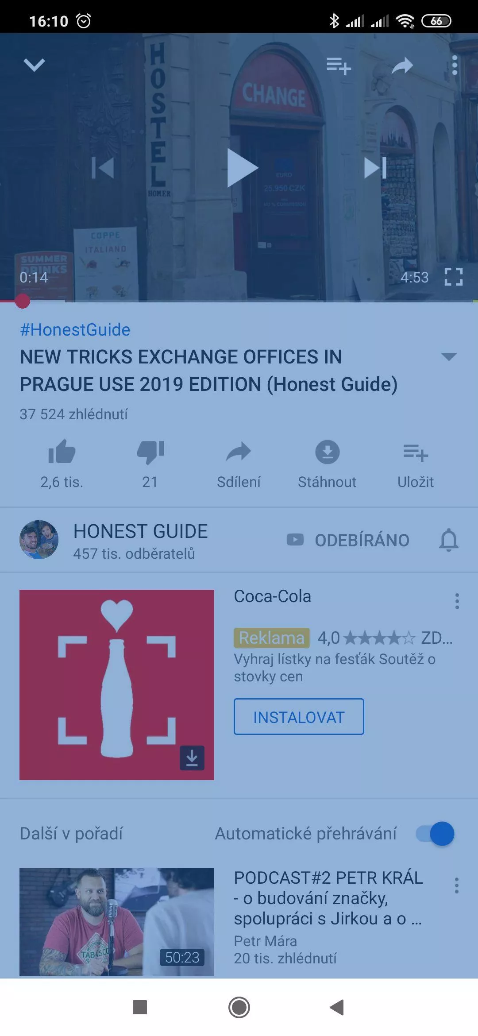Enter fullscreen mode
This screenshot has height=1036, width=478.
[x=454, y=277]
